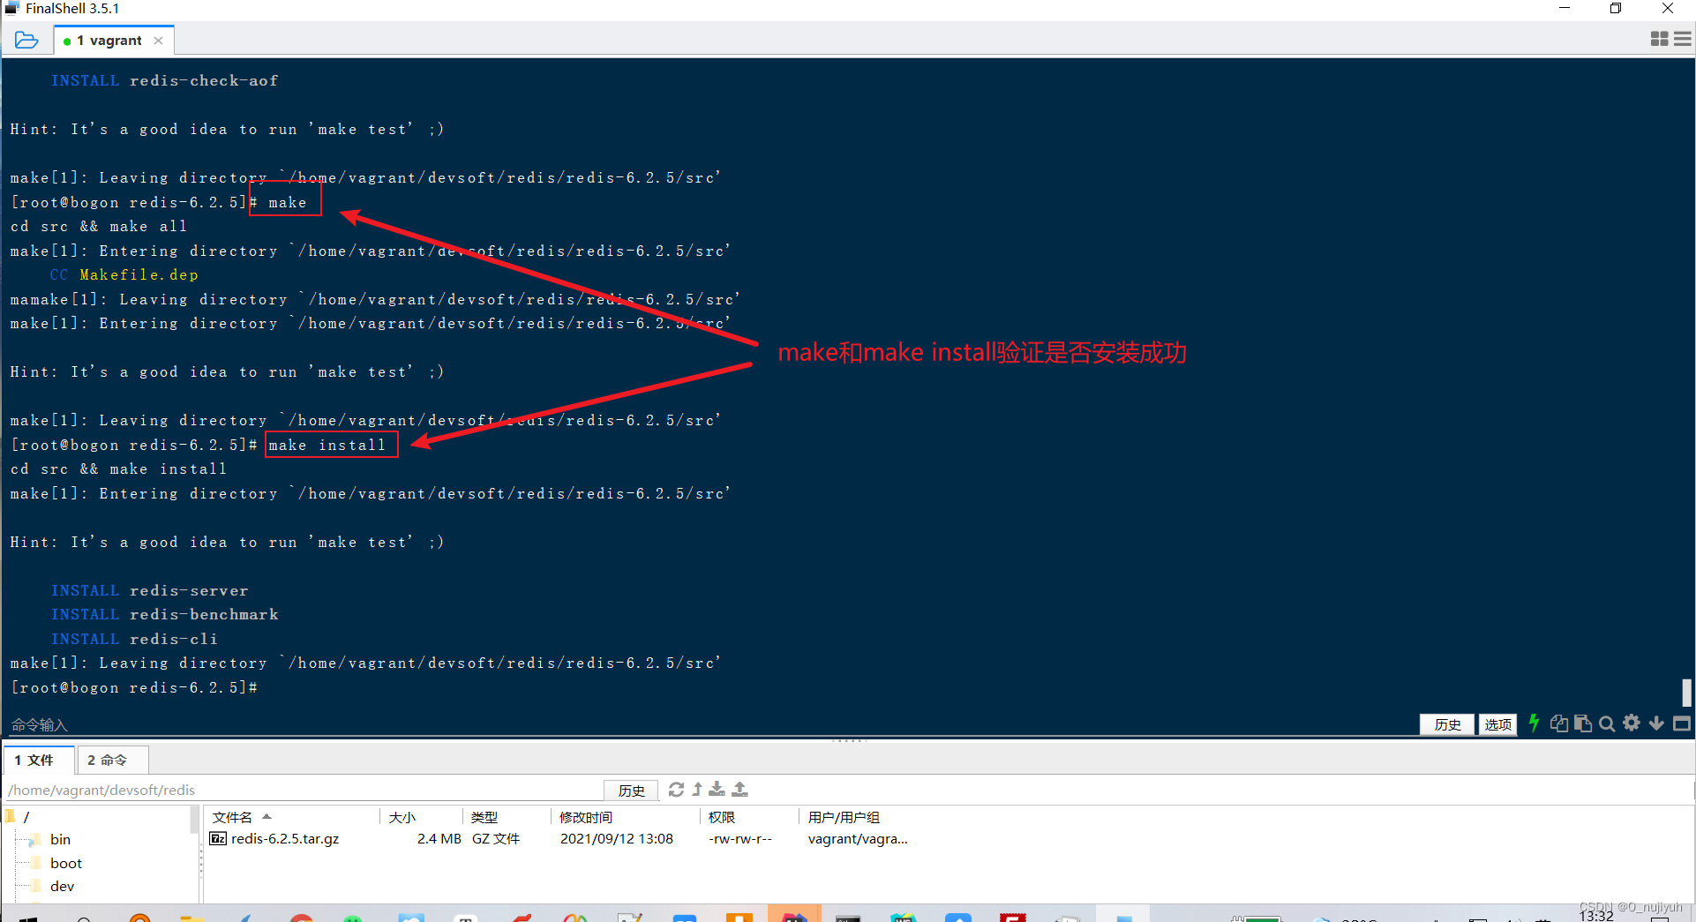
Task: Click the terminal vertical scrollbar thumb
Action: (x=1686, y=692)
